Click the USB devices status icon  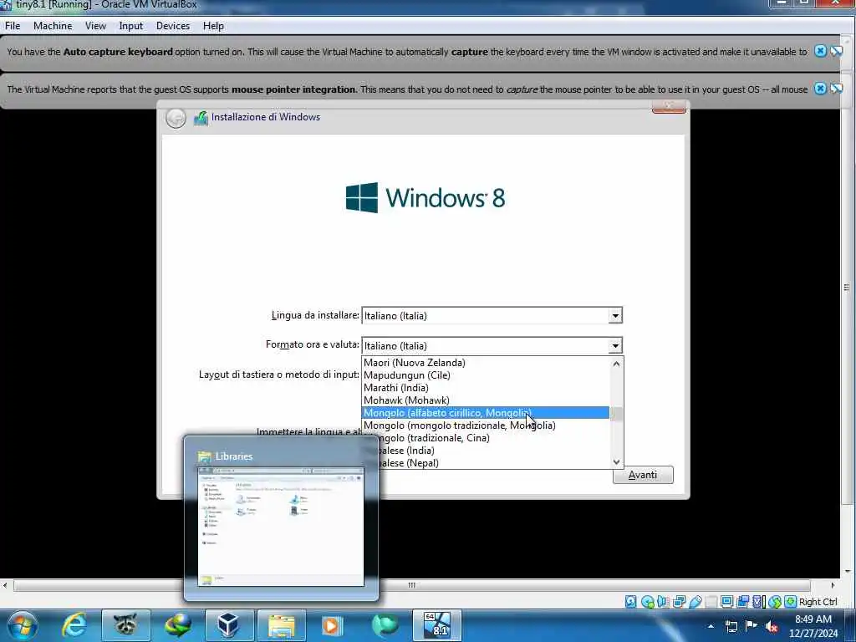pyautogui.click(x=695, y=602)
